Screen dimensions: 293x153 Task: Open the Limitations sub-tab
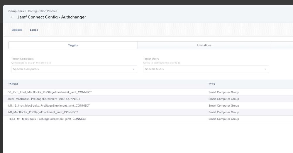click(204, 45)
